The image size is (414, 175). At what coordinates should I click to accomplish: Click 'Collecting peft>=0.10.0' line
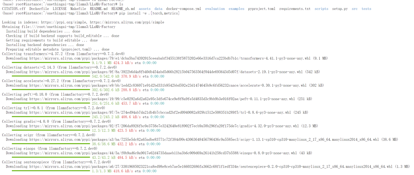click(x=55, y=94)
